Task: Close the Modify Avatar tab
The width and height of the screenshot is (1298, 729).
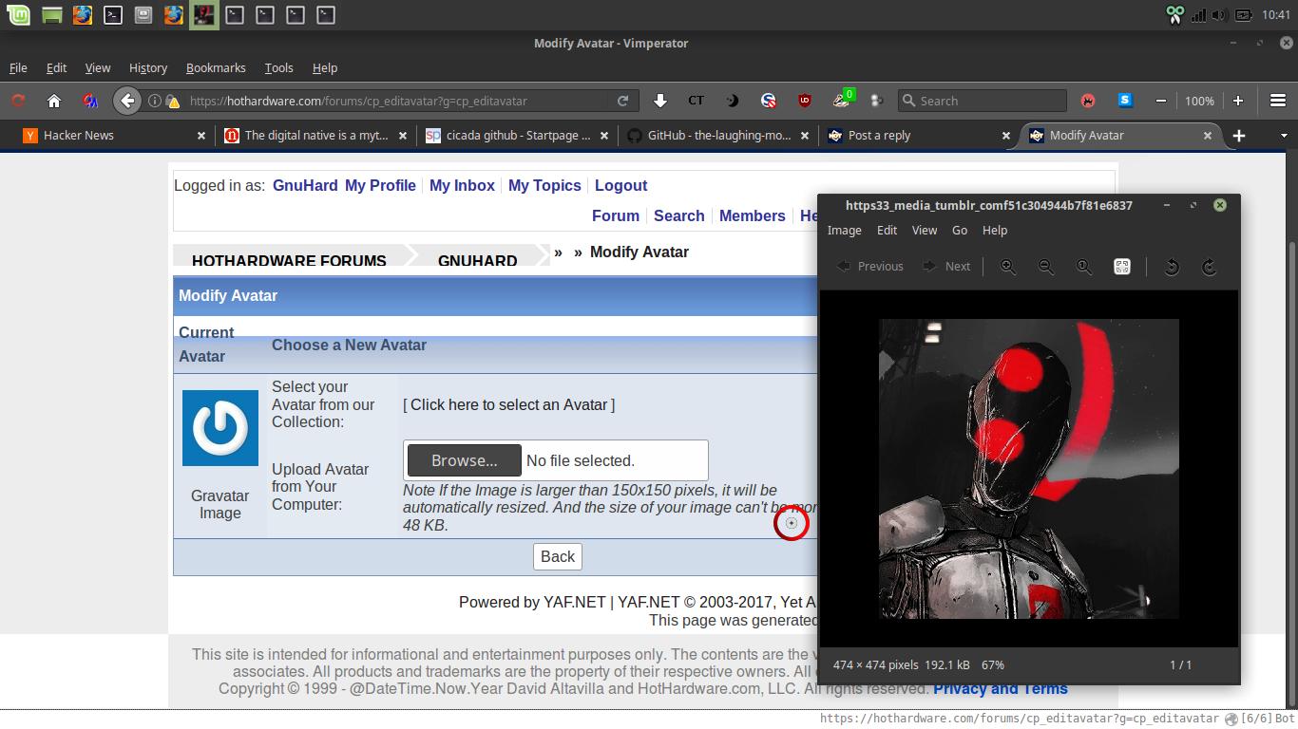Action: pyautogui.click(x=1208, y=136)
